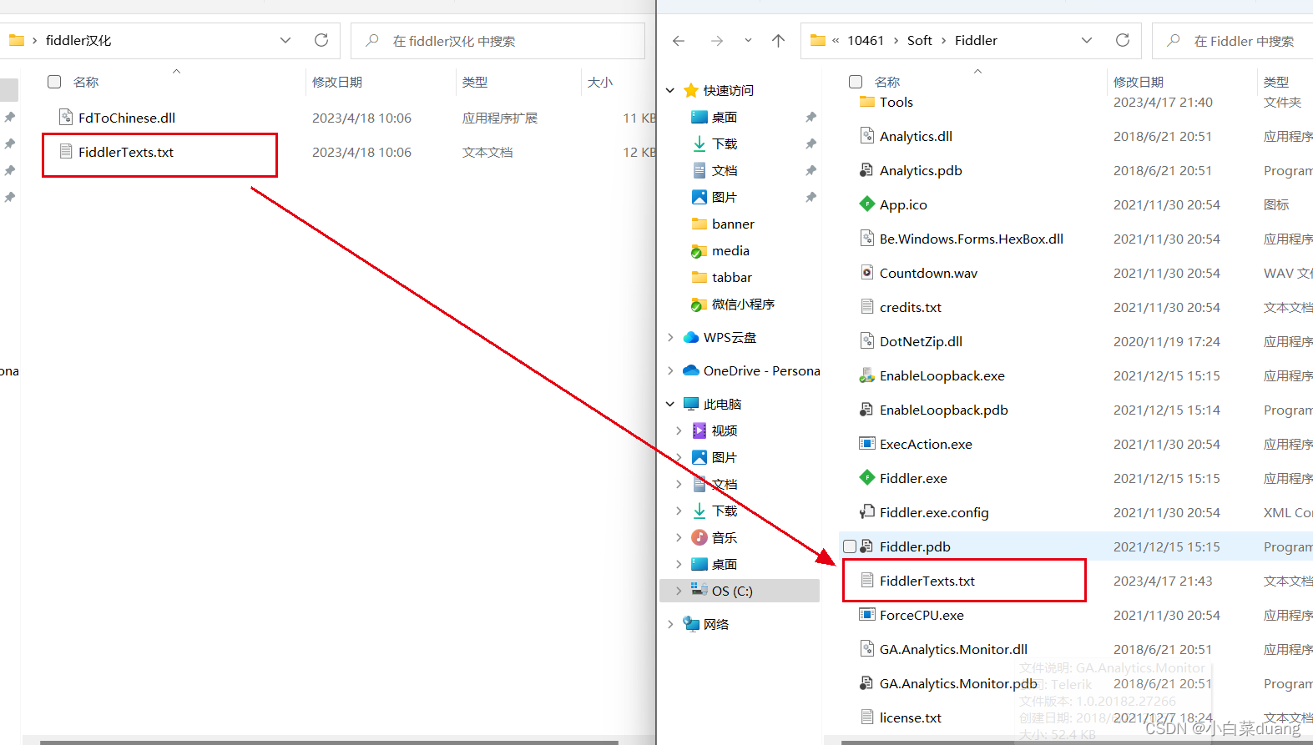Screen dimensions: 1313x745
Task: Sort by 类型 column in the fiddler汉化 window
Action: coord(475,82)
